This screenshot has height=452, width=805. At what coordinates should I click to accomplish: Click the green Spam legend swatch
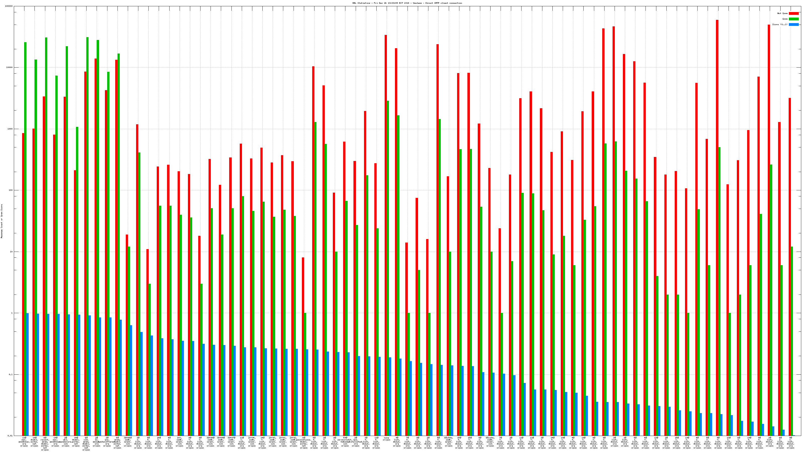[793, 19]
